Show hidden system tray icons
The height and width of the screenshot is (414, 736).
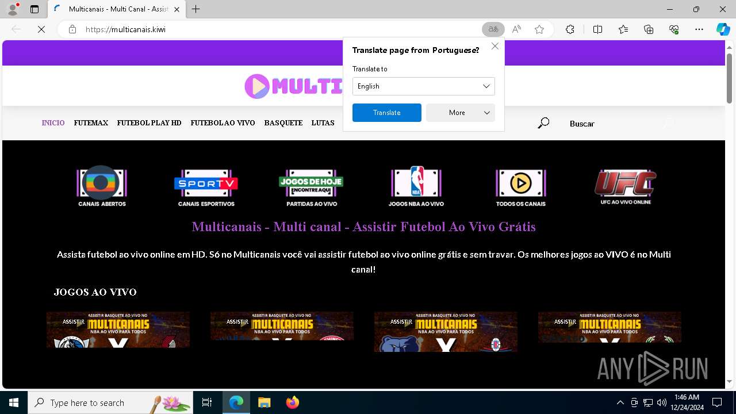pos(620,402)
